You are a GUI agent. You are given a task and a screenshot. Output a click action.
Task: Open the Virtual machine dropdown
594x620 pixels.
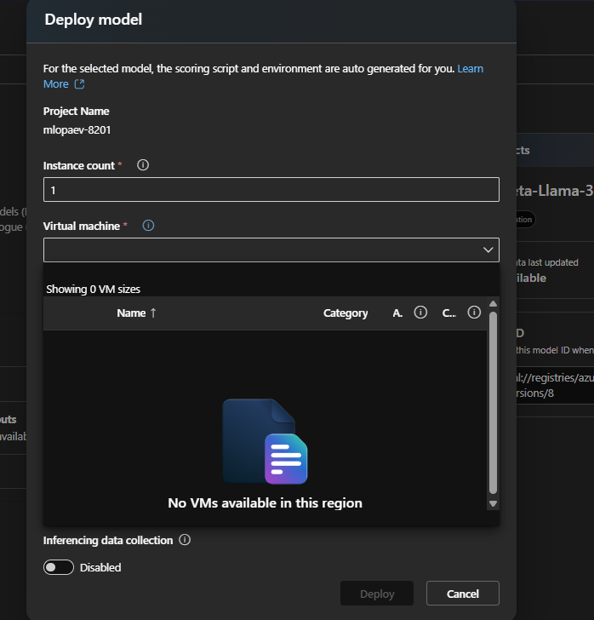[271, 250]
